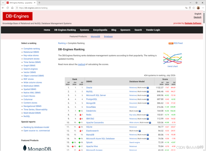The height and width of the screenshot is (151, 206).
Task: Click the info icon in MongoDB row
Action: (148, 103)
